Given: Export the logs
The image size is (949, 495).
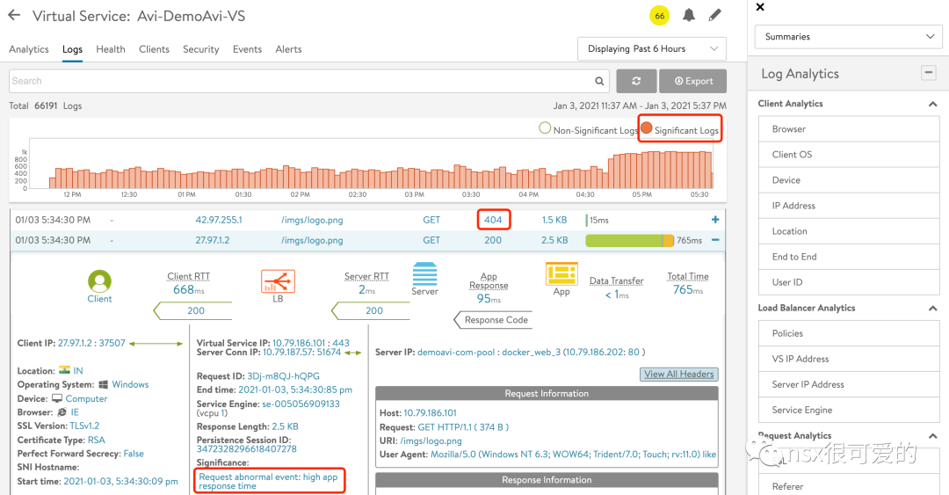Looking at the screenshot, I should pos(693,81).
